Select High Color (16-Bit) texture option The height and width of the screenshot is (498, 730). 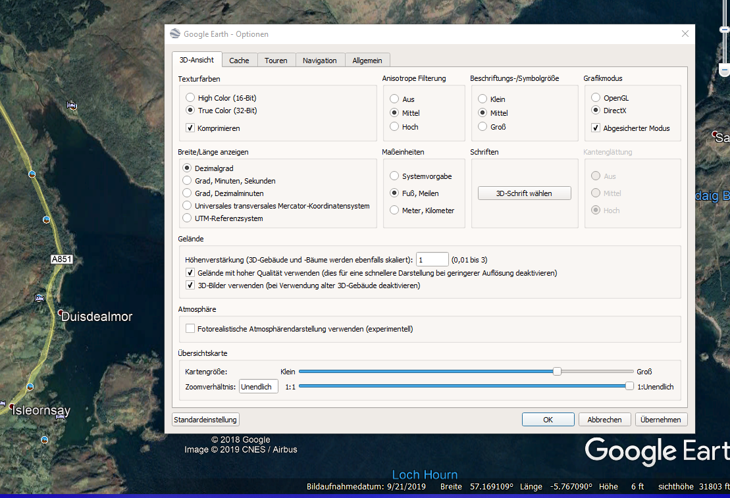[x=190, y=98]
